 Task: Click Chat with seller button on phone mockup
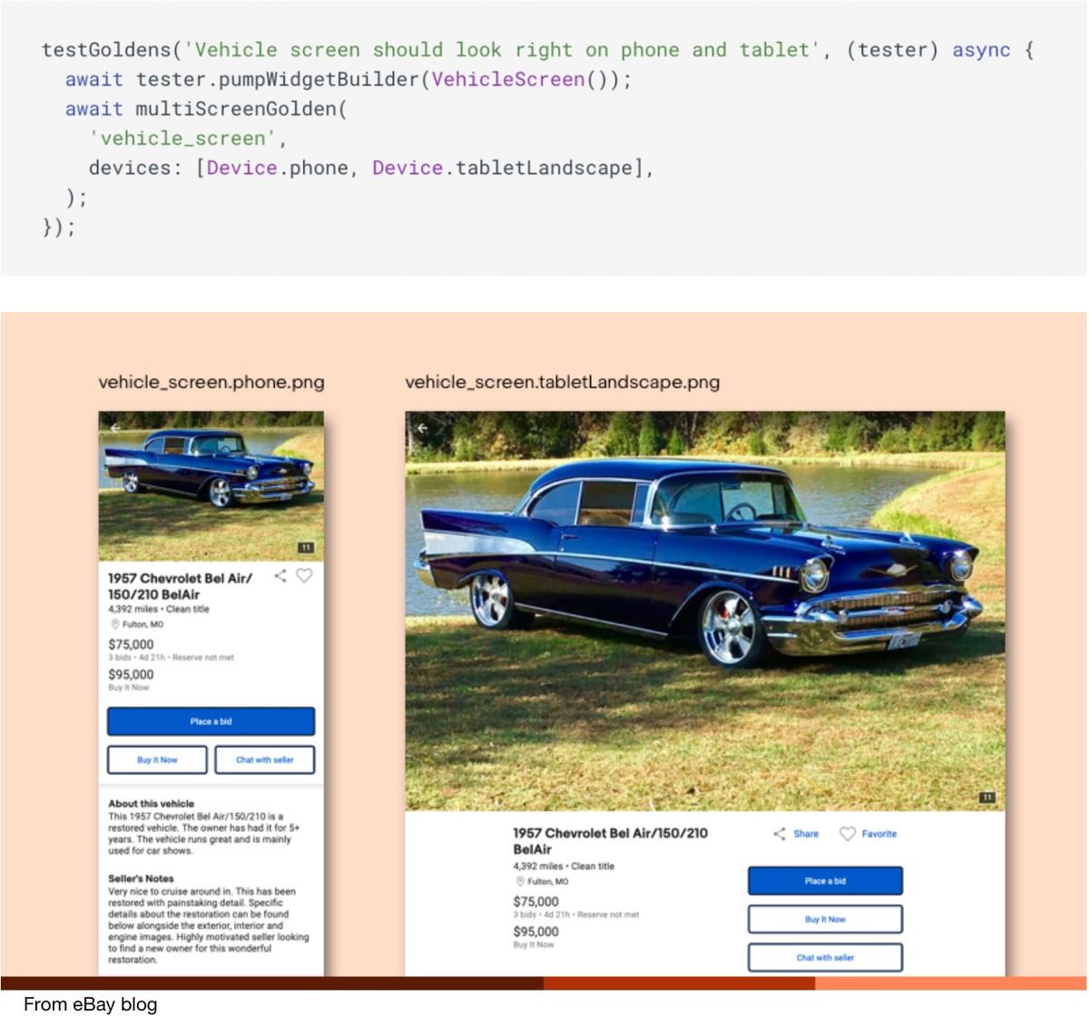tap(265, 759)
